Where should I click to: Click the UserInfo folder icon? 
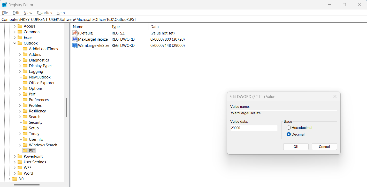(25, 139)
